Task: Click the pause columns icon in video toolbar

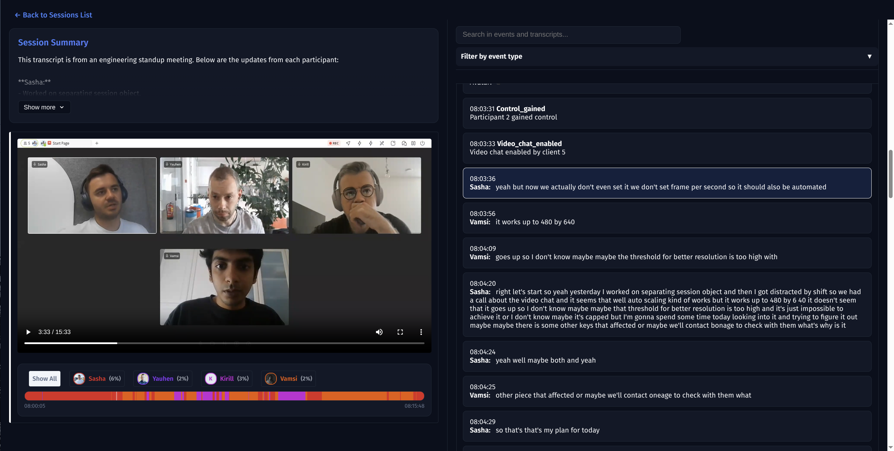Action: tap(413, 143)
